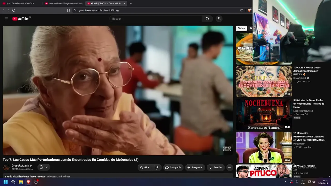The image size is (331, 186).
Task: Open microphone indicator in system tray
Action: [x=297, y=182]
